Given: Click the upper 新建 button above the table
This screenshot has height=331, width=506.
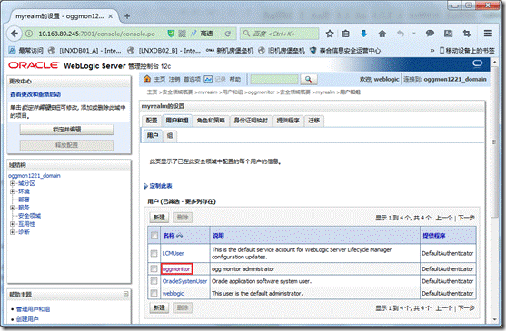Looking at the screenshot, I should (159, 218).
